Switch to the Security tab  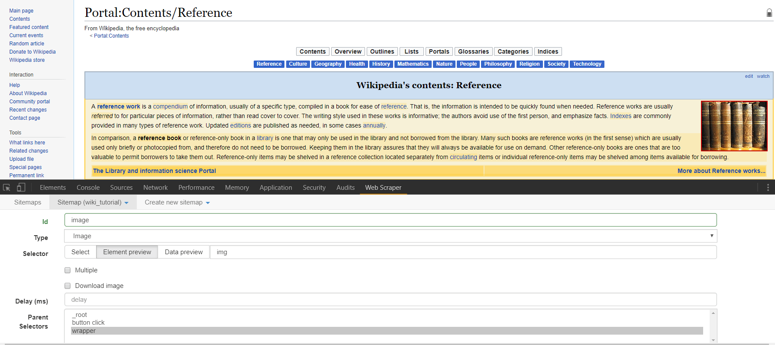pyautogui.click(x=314, y=188)
